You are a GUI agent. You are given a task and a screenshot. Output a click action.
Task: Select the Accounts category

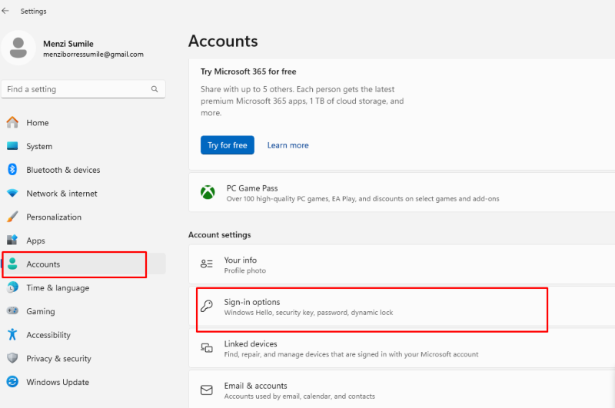pyautogui.click(x=84, y=264)
